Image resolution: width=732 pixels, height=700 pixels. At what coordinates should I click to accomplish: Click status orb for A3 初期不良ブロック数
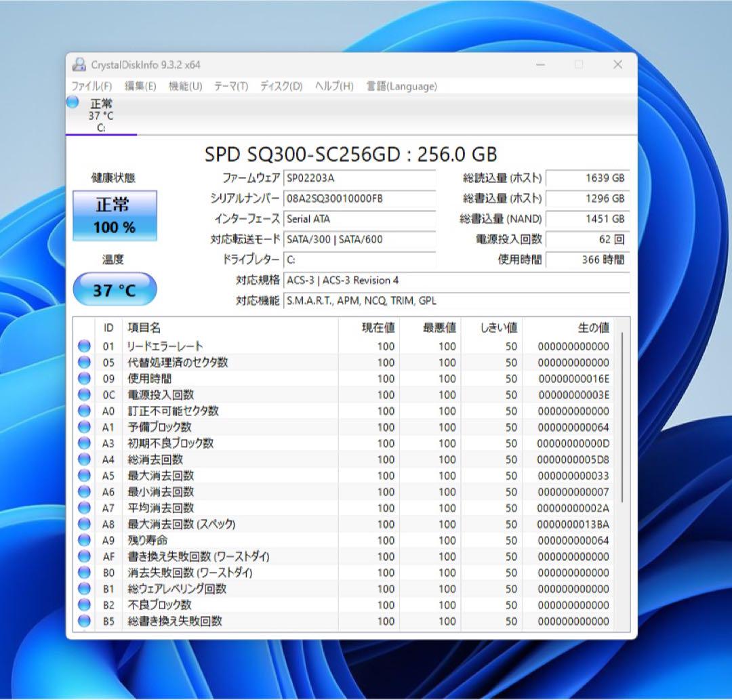coord(85,443)
